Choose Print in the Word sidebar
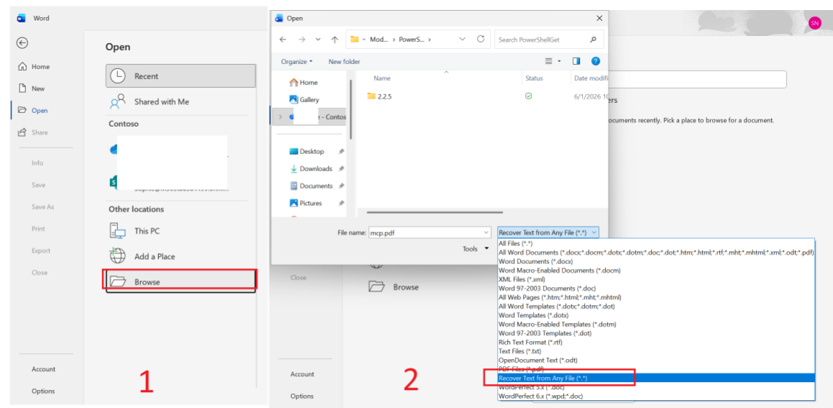Screen dimensions: 833x408 click(x=37, y=228)
